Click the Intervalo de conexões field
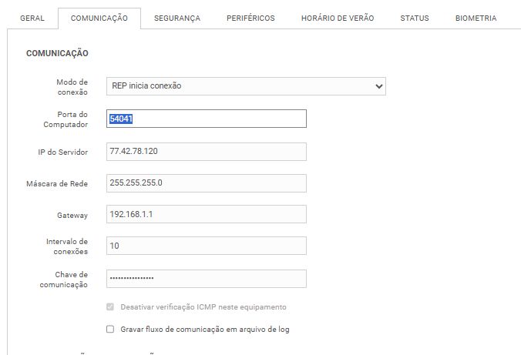Viewport: 521px width, 355px height. [x=206, y=246]
